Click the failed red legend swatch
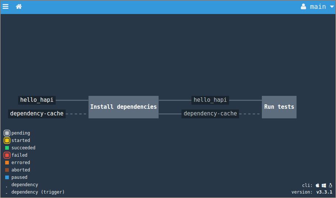 click(7, 155)
